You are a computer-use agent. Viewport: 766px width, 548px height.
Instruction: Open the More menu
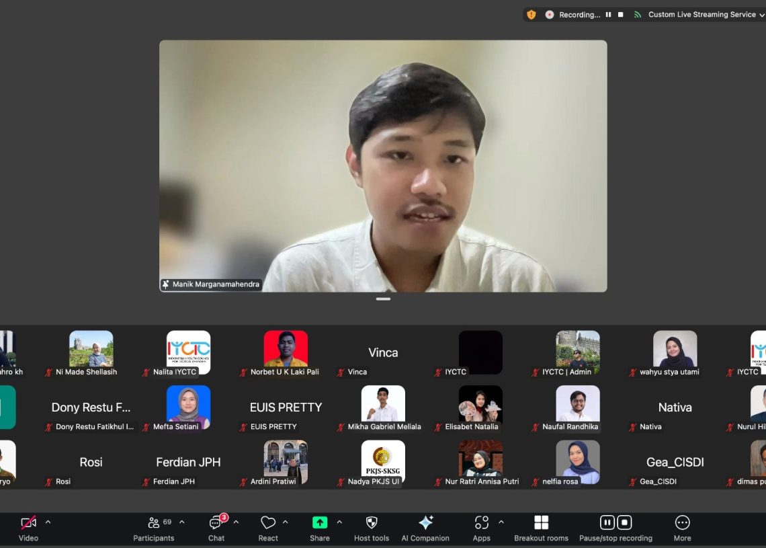(682, 528)
